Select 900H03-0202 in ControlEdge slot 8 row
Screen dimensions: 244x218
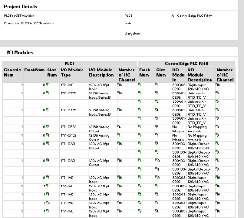click(x=179, y=146)
